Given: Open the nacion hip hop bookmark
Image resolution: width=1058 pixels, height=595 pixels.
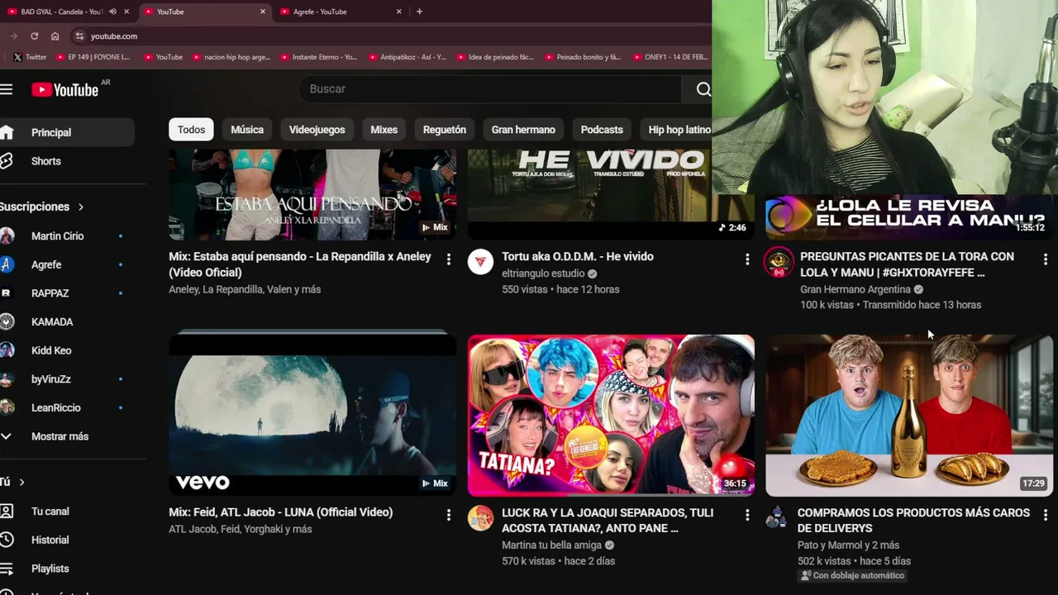Looking at the screenshot, I should pos(232,57).
